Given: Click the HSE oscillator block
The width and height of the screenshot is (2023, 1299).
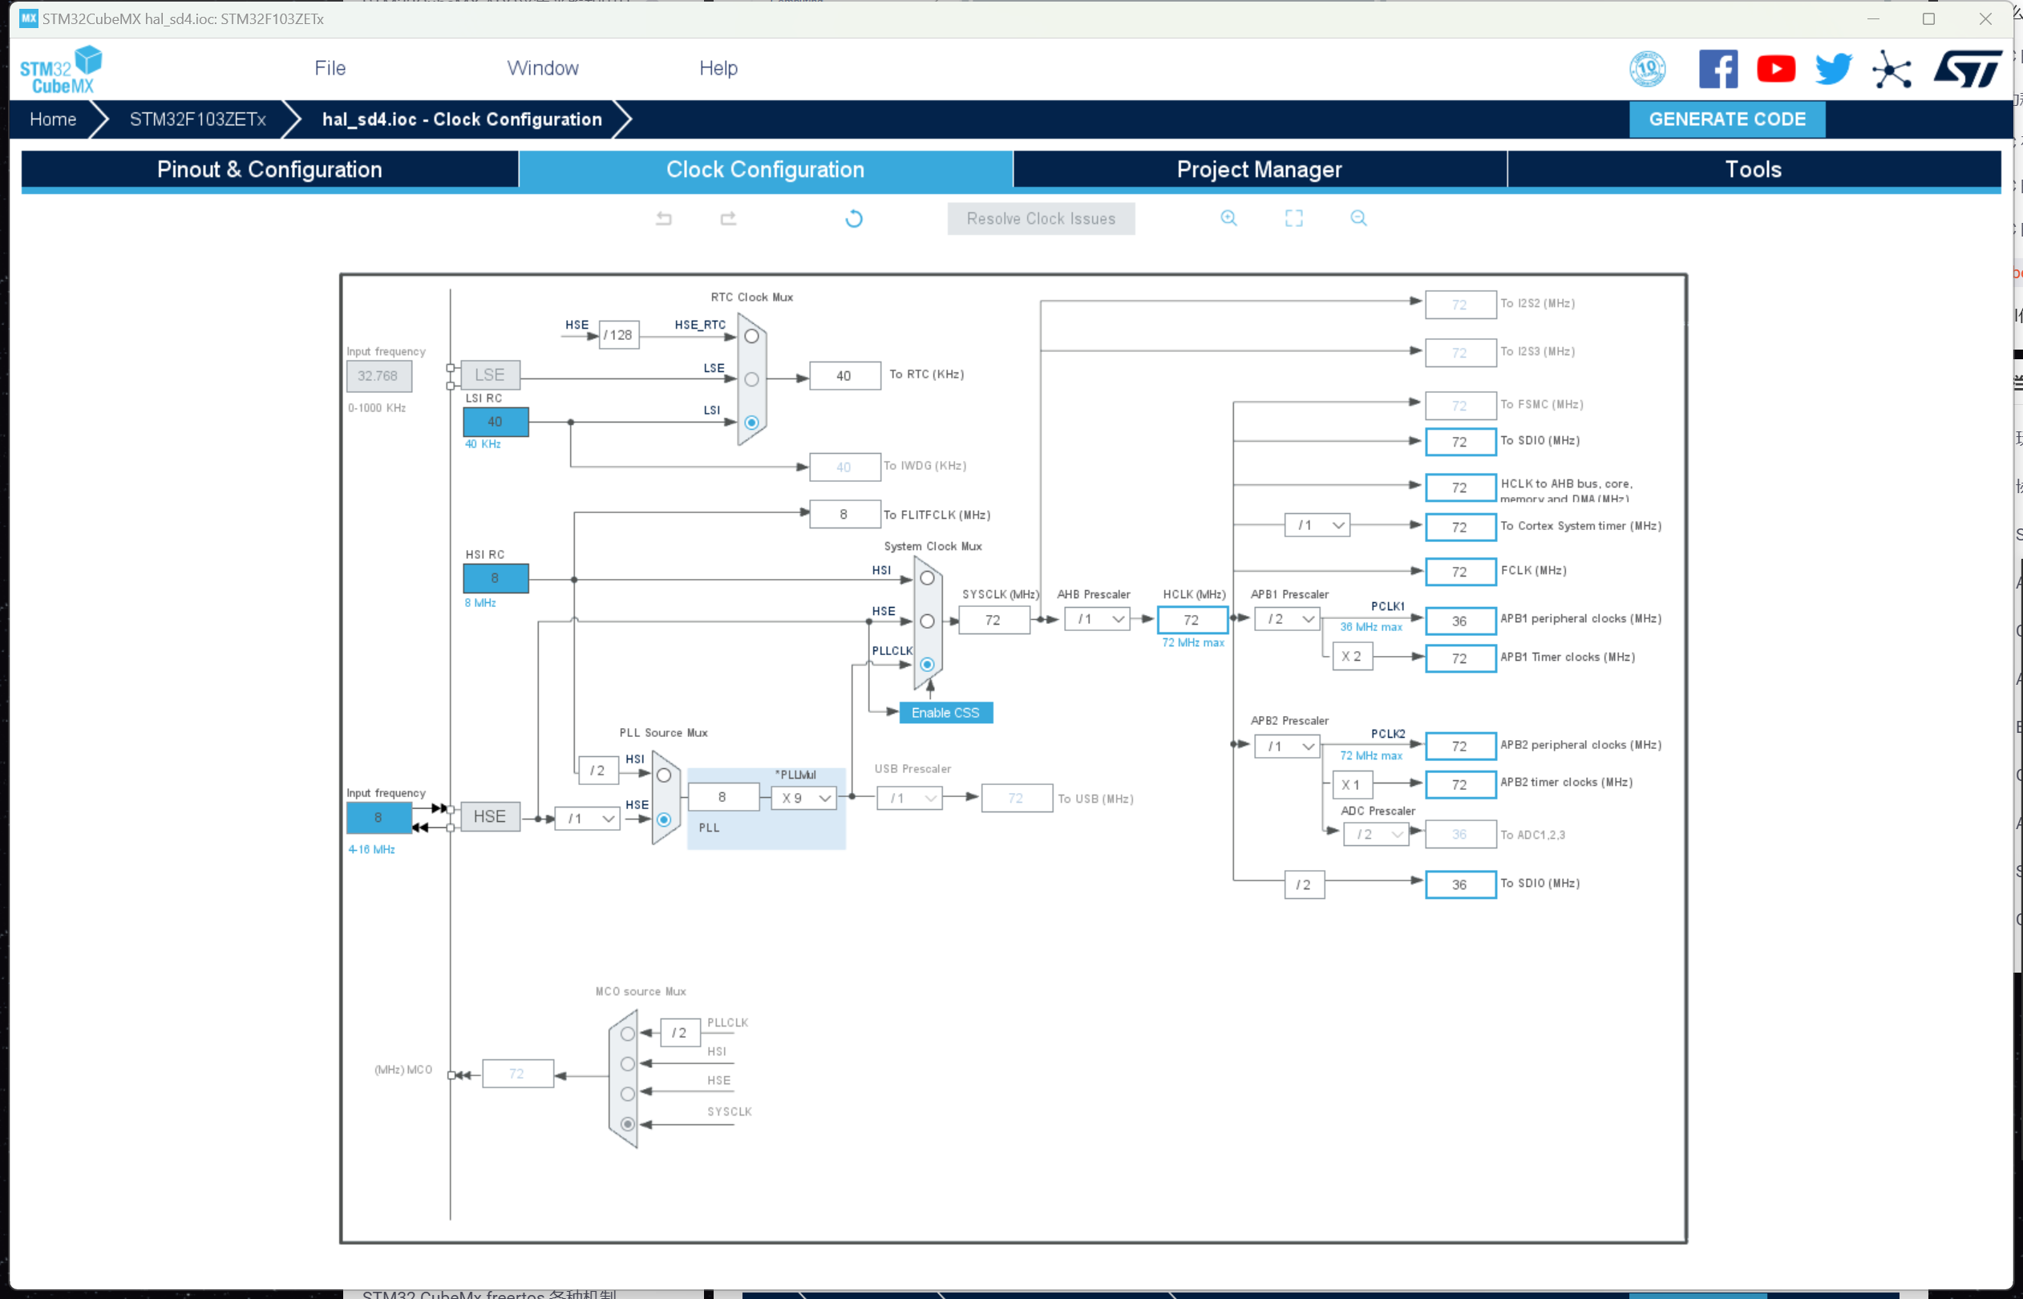Looking at the screenshot, I should click(490, 816).
